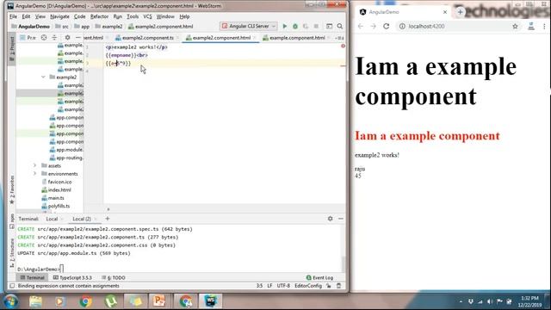The height and width of the screenshot is (310, 551).
Task: Open the TypeScript 3.5.3 tool window
Action: point(72,277)
